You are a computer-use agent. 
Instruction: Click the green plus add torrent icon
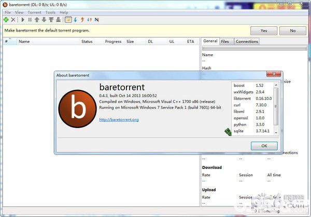coord(6,20)
